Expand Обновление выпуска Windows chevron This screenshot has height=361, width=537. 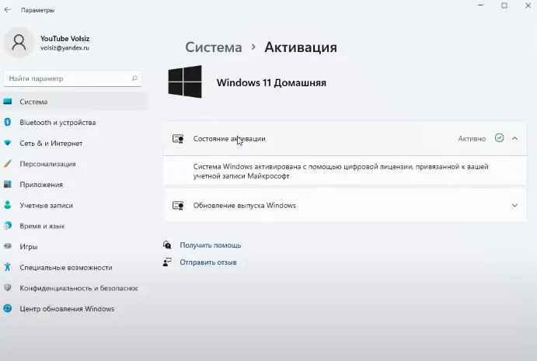(514, 205)
